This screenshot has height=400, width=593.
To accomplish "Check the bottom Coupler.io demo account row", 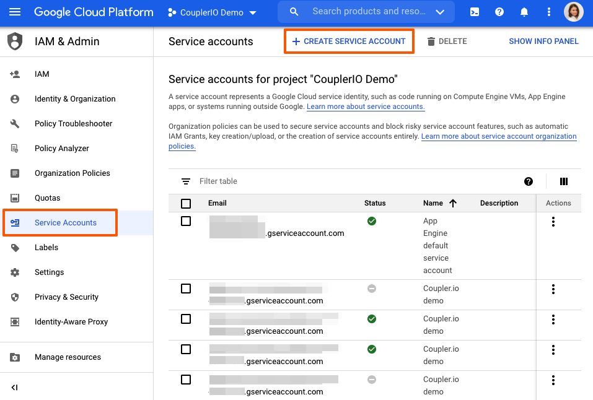I will [185, 380].
